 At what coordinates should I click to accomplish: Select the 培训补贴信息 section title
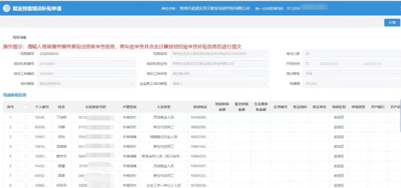15,95
